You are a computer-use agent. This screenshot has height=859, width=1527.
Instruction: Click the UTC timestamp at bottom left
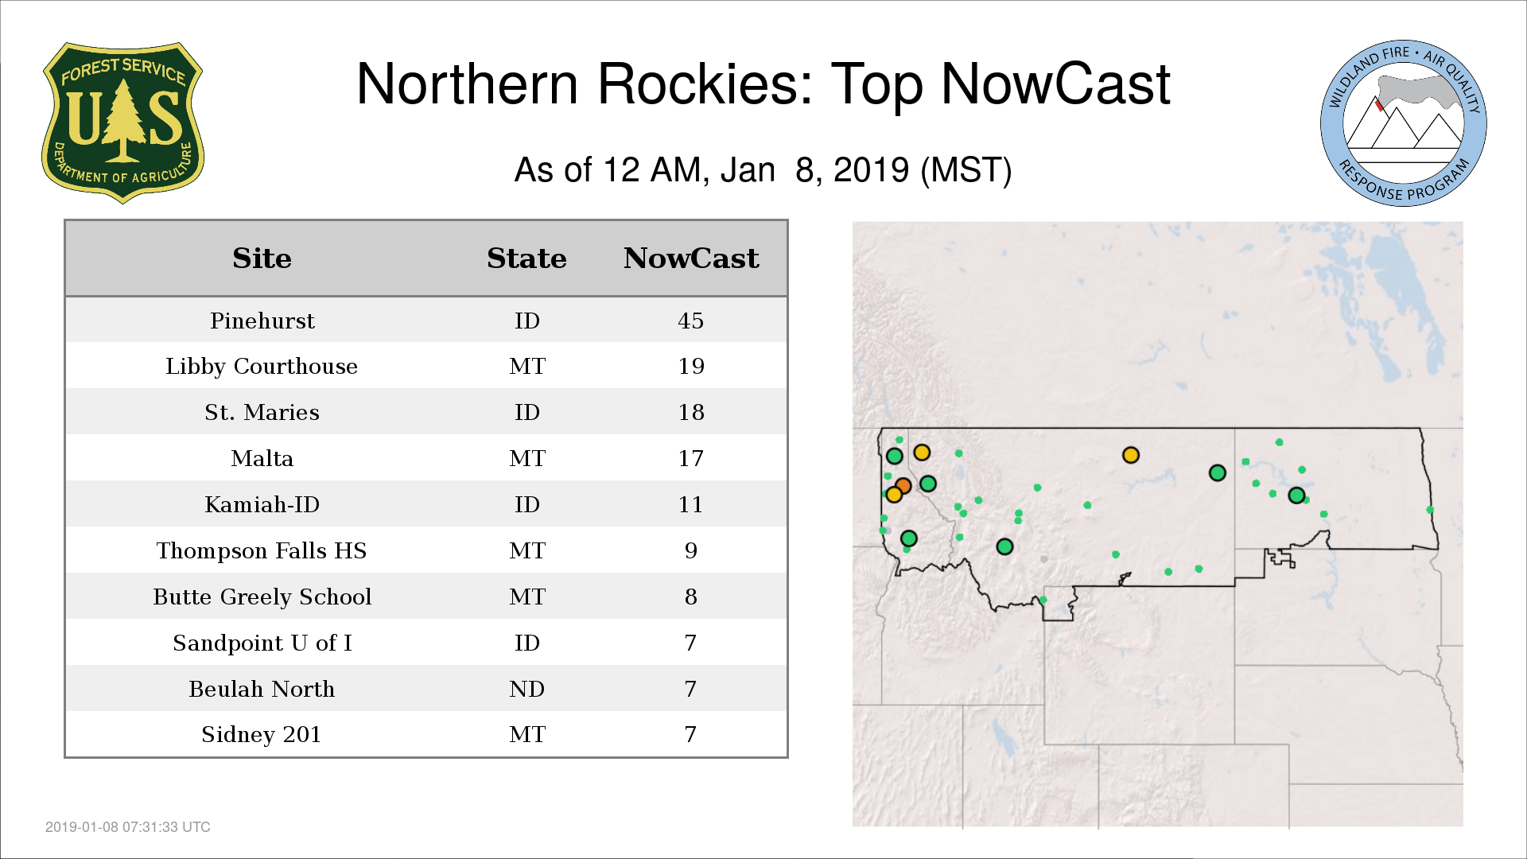[128, 827]
